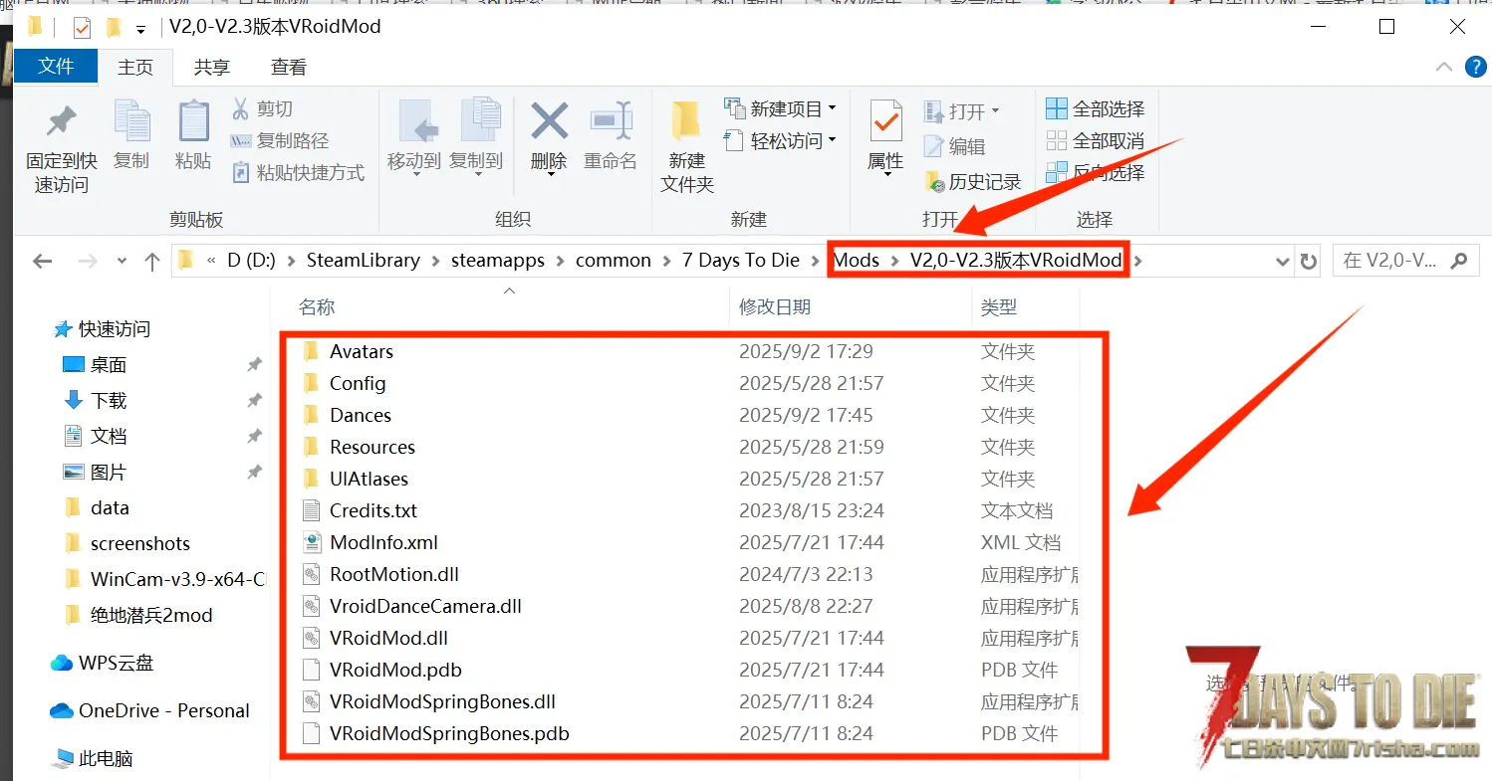Open Desktop (桌面) in Quick access
This screenshot has height=781, width=1492.
(x=109, y=365)
